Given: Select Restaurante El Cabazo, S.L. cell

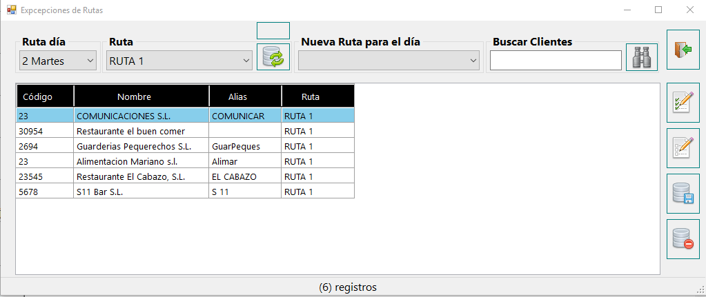Looking at the screenshot, I should click(141, 176).
